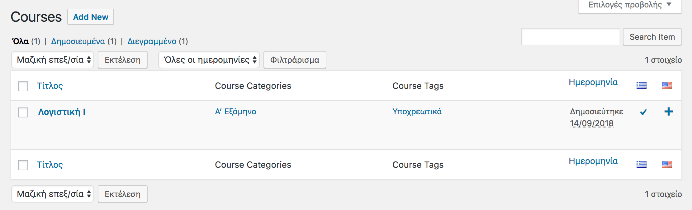692x210 pixels.
Task: Click the Greek flag icon in footer
Action: (641, 164)
